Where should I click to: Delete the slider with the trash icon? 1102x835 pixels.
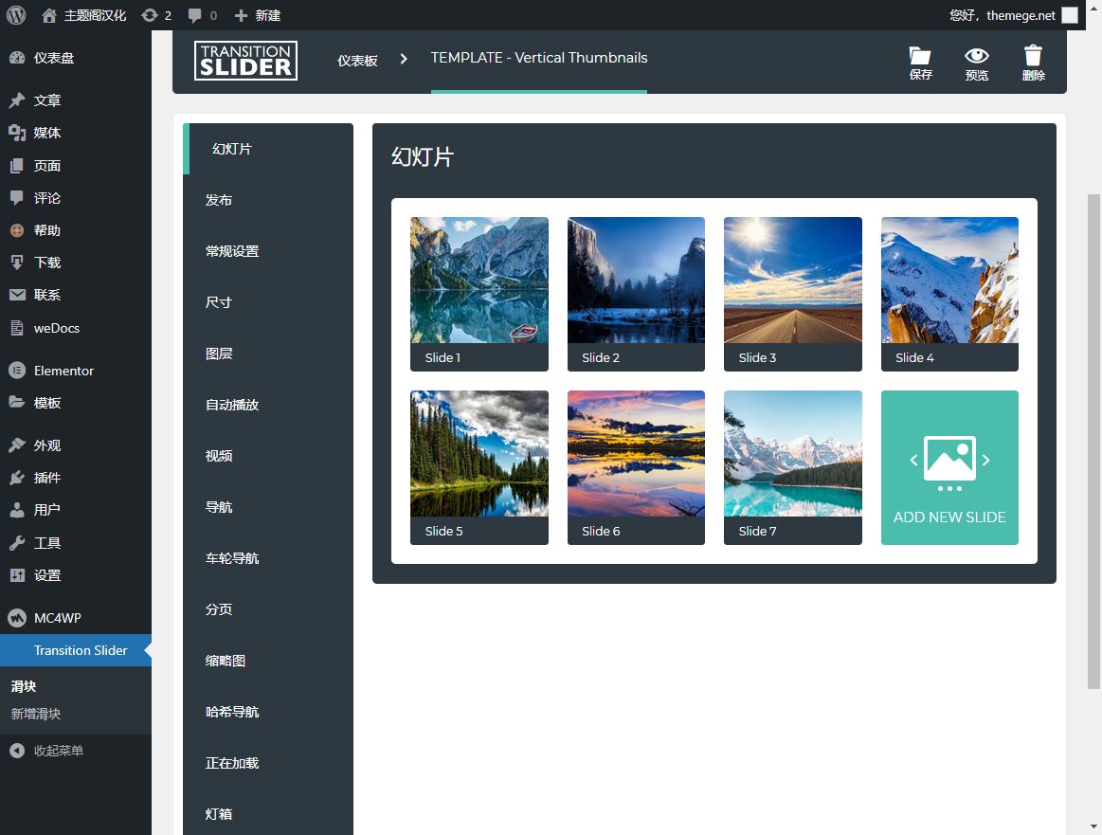1033,64
